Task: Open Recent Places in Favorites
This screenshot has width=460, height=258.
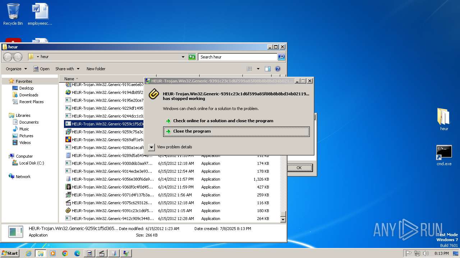Action: click(x=31, y=102)
